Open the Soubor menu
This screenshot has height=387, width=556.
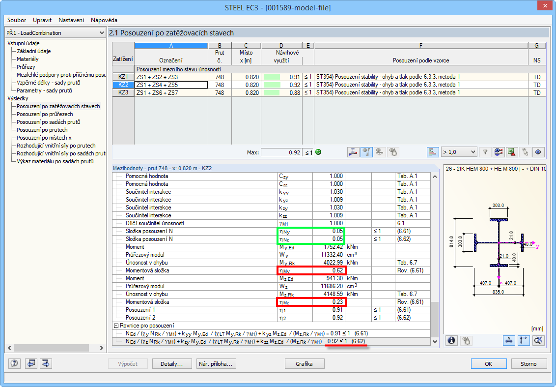click(17, 20)
